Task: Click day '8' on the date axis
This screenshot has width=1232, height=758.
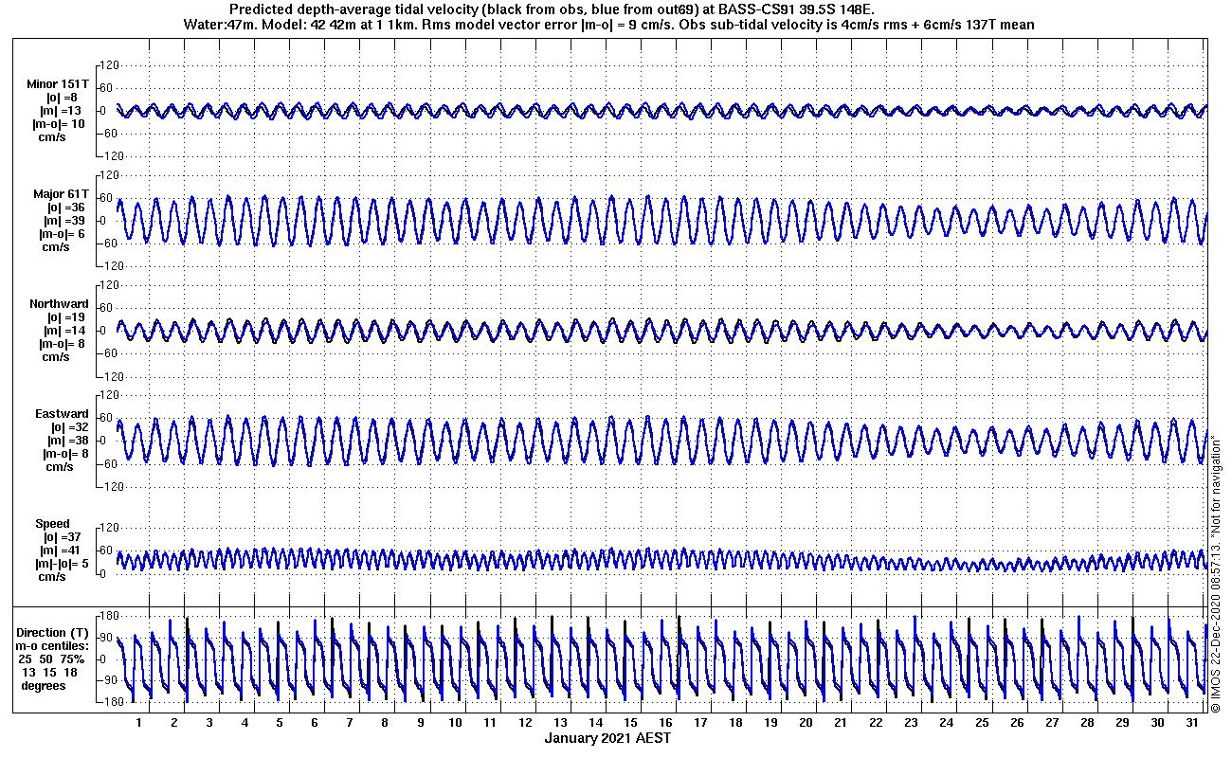Action: tap(385, 722)
